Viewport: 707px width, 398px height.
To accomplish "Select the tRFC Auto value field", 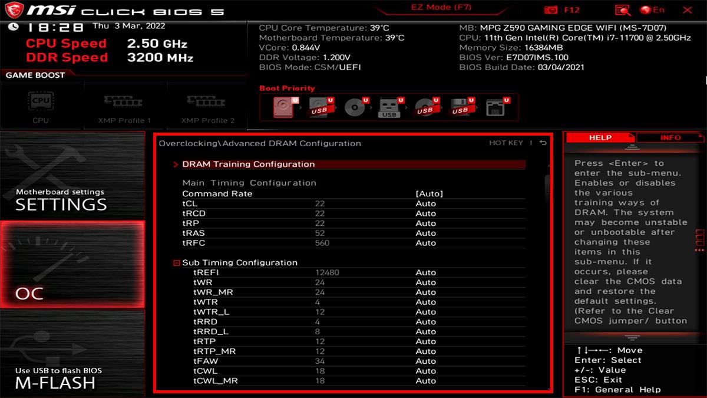I will click(426, 243).
